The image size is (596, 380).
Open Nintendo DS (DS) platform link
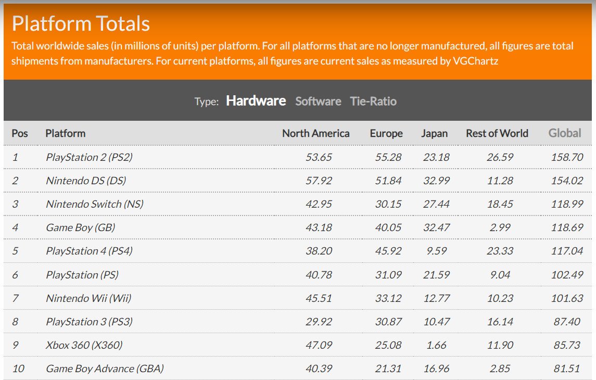point(86,181)
